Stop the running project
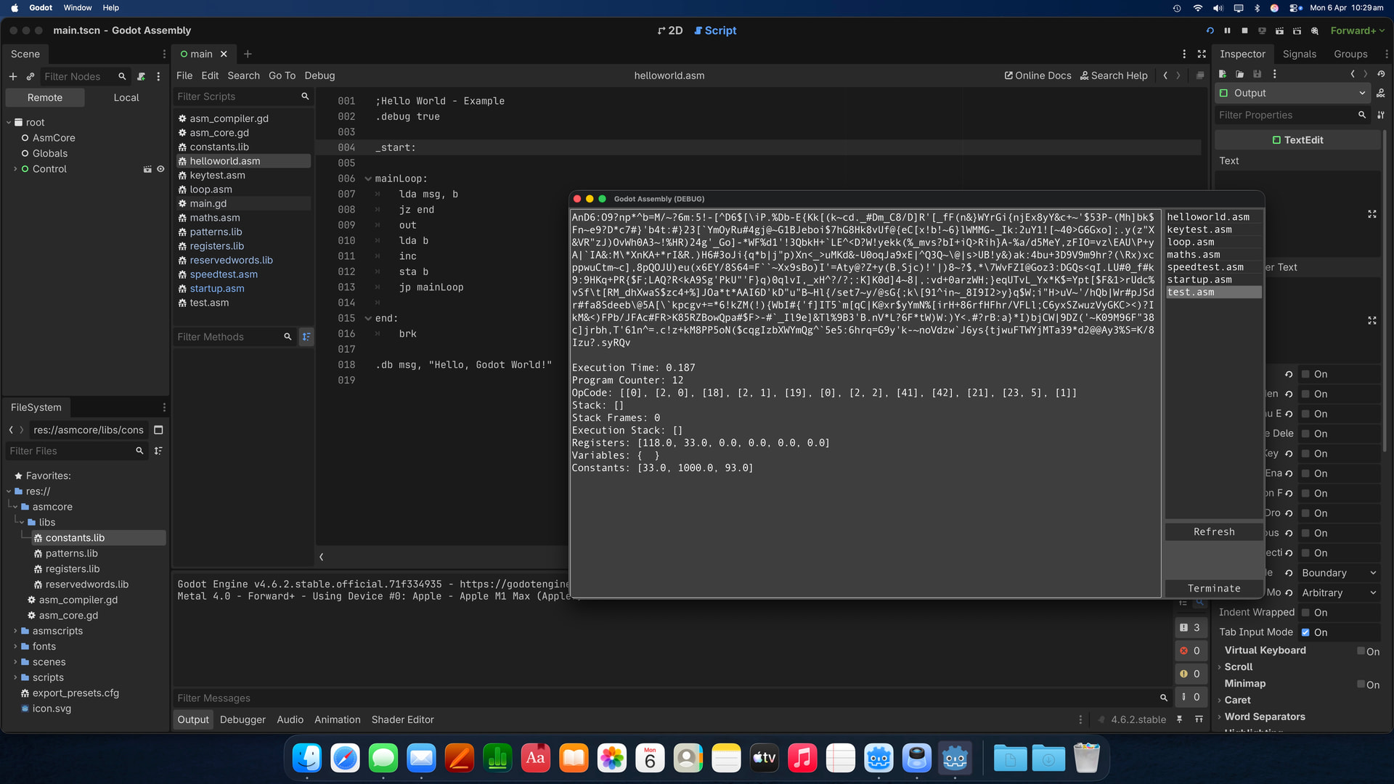 tap(1244, 30)
